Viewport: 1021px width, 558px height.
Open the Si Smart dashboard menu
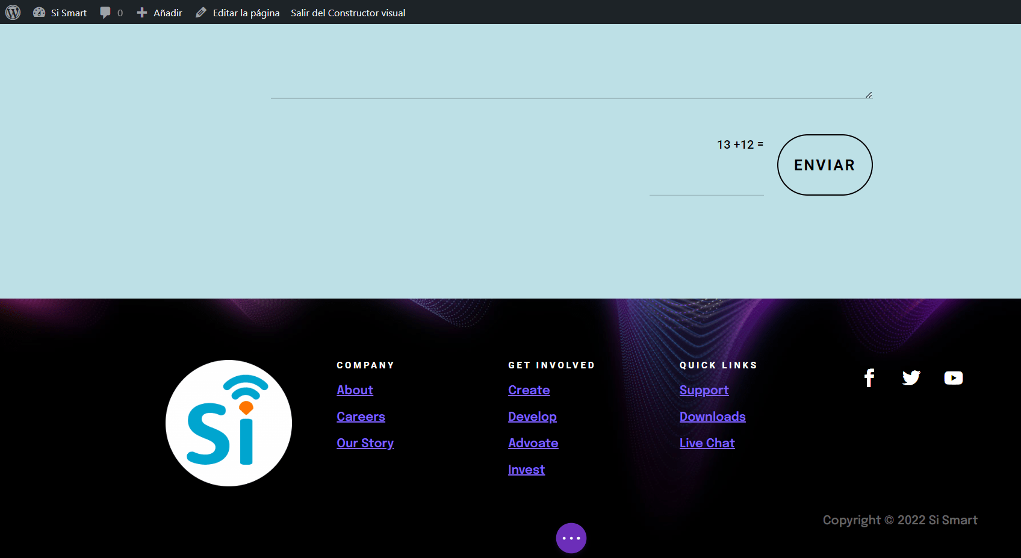pyautogui.click(x=60, y=13)
